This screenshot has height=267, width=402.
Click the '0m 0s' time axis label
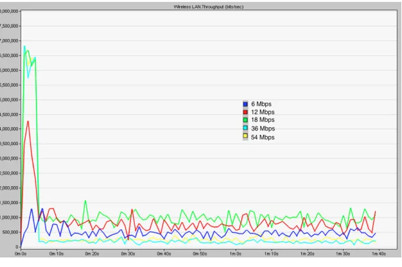(x=21, y=254)
